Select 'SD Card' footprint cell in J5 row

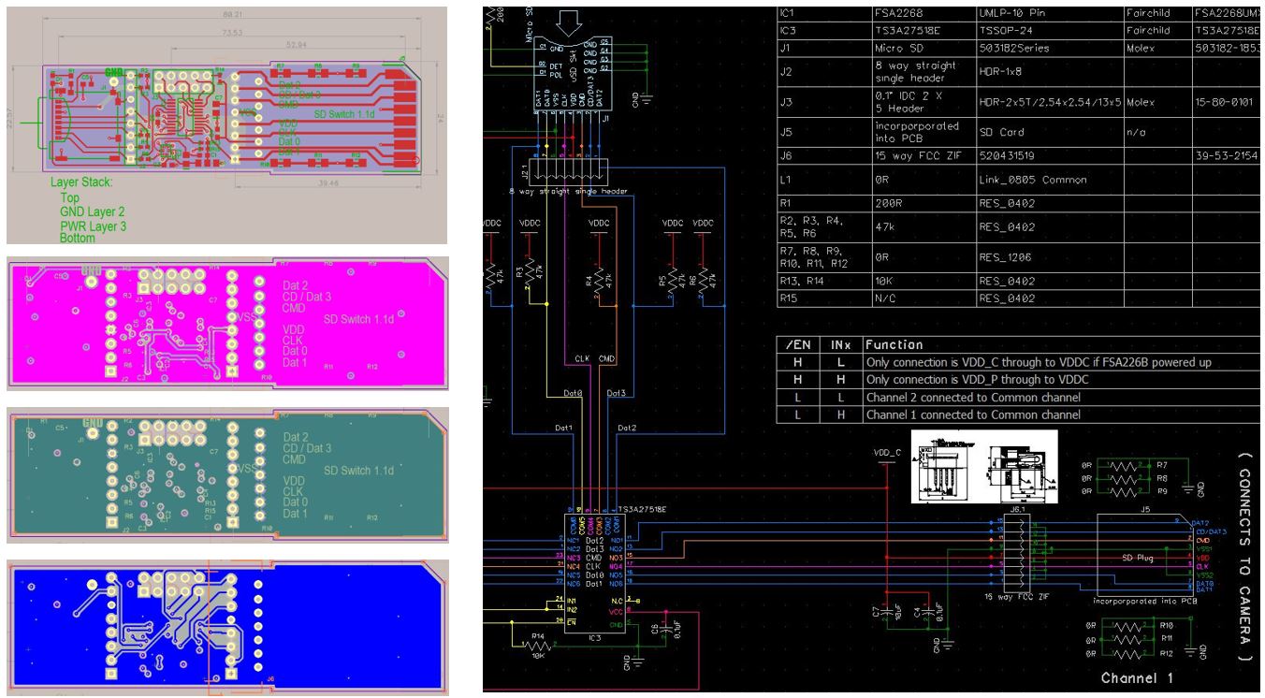(1001, 132)
